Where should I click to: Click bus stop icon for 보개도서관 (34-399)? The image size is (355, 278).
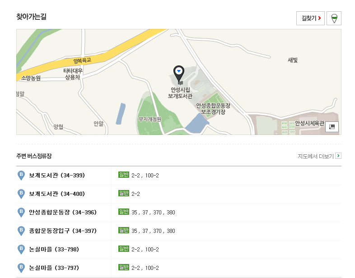tap(21, 176)
